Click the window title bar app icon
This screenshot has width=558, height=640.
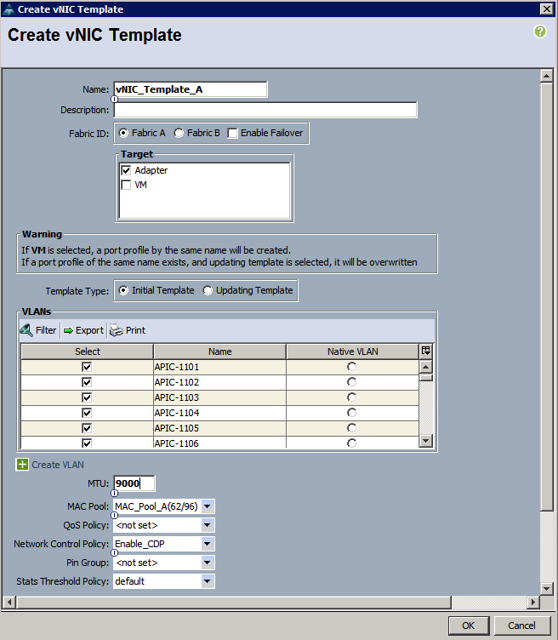coord(9,9)
